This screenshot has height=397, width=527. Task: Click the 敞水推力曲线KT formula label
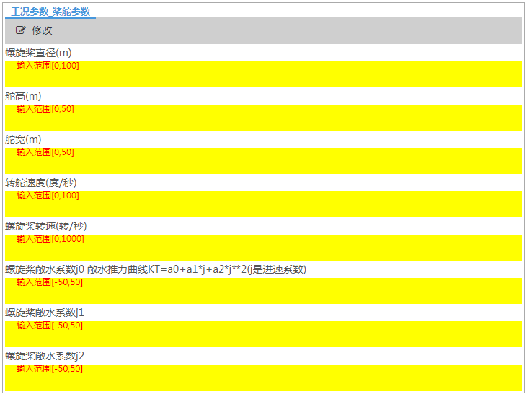click(x=197, y=269)
